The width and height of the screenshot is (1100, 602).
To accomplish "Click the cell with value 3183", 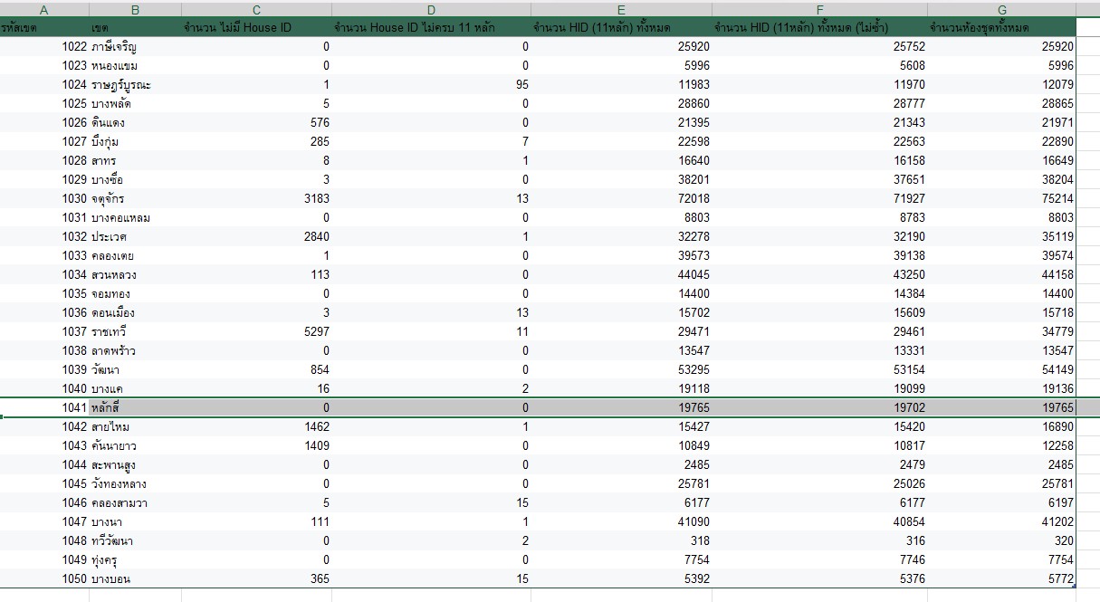I will (256, 198).
